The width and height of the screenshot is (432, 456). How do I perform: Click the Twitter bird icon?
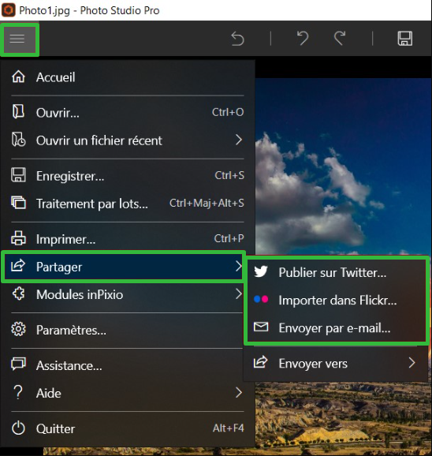tap(261, 272)
